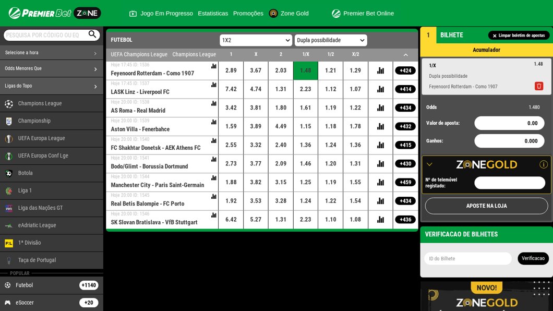Image resolution: width=553 pixels, height=311 pixels.
Task: Expand Ligas do Topo section
Action: (52, 86)
